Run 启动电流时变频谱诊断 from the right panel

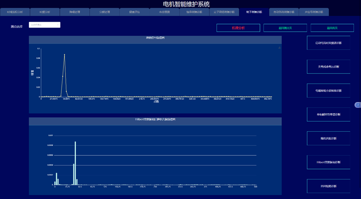(x=328, y=43)
